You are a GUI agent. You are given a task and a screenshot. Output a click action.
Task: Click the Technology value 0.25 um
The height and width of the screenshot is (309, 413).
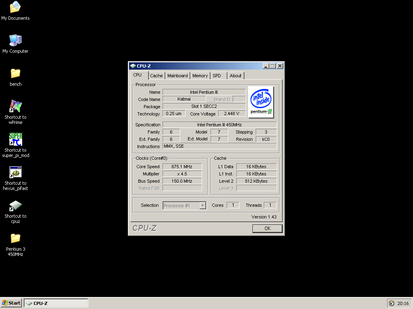tap(174, 113)
